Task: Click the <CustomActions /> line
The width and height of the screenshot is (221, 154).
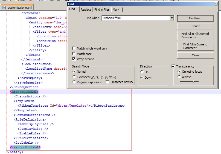Action: [x=30, y=96]
